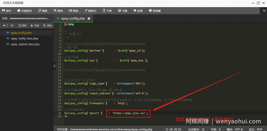Viewport: 267px width, 131px height.
Task: Click the 刷新 refresh icon in top toolbar
Action: [x=43, y=11]
